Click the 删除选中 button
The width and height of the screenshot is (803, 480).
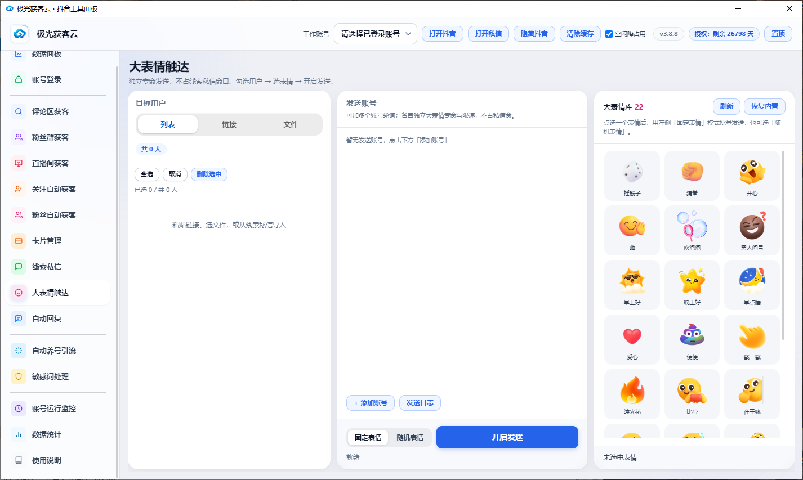pos(209,174)
